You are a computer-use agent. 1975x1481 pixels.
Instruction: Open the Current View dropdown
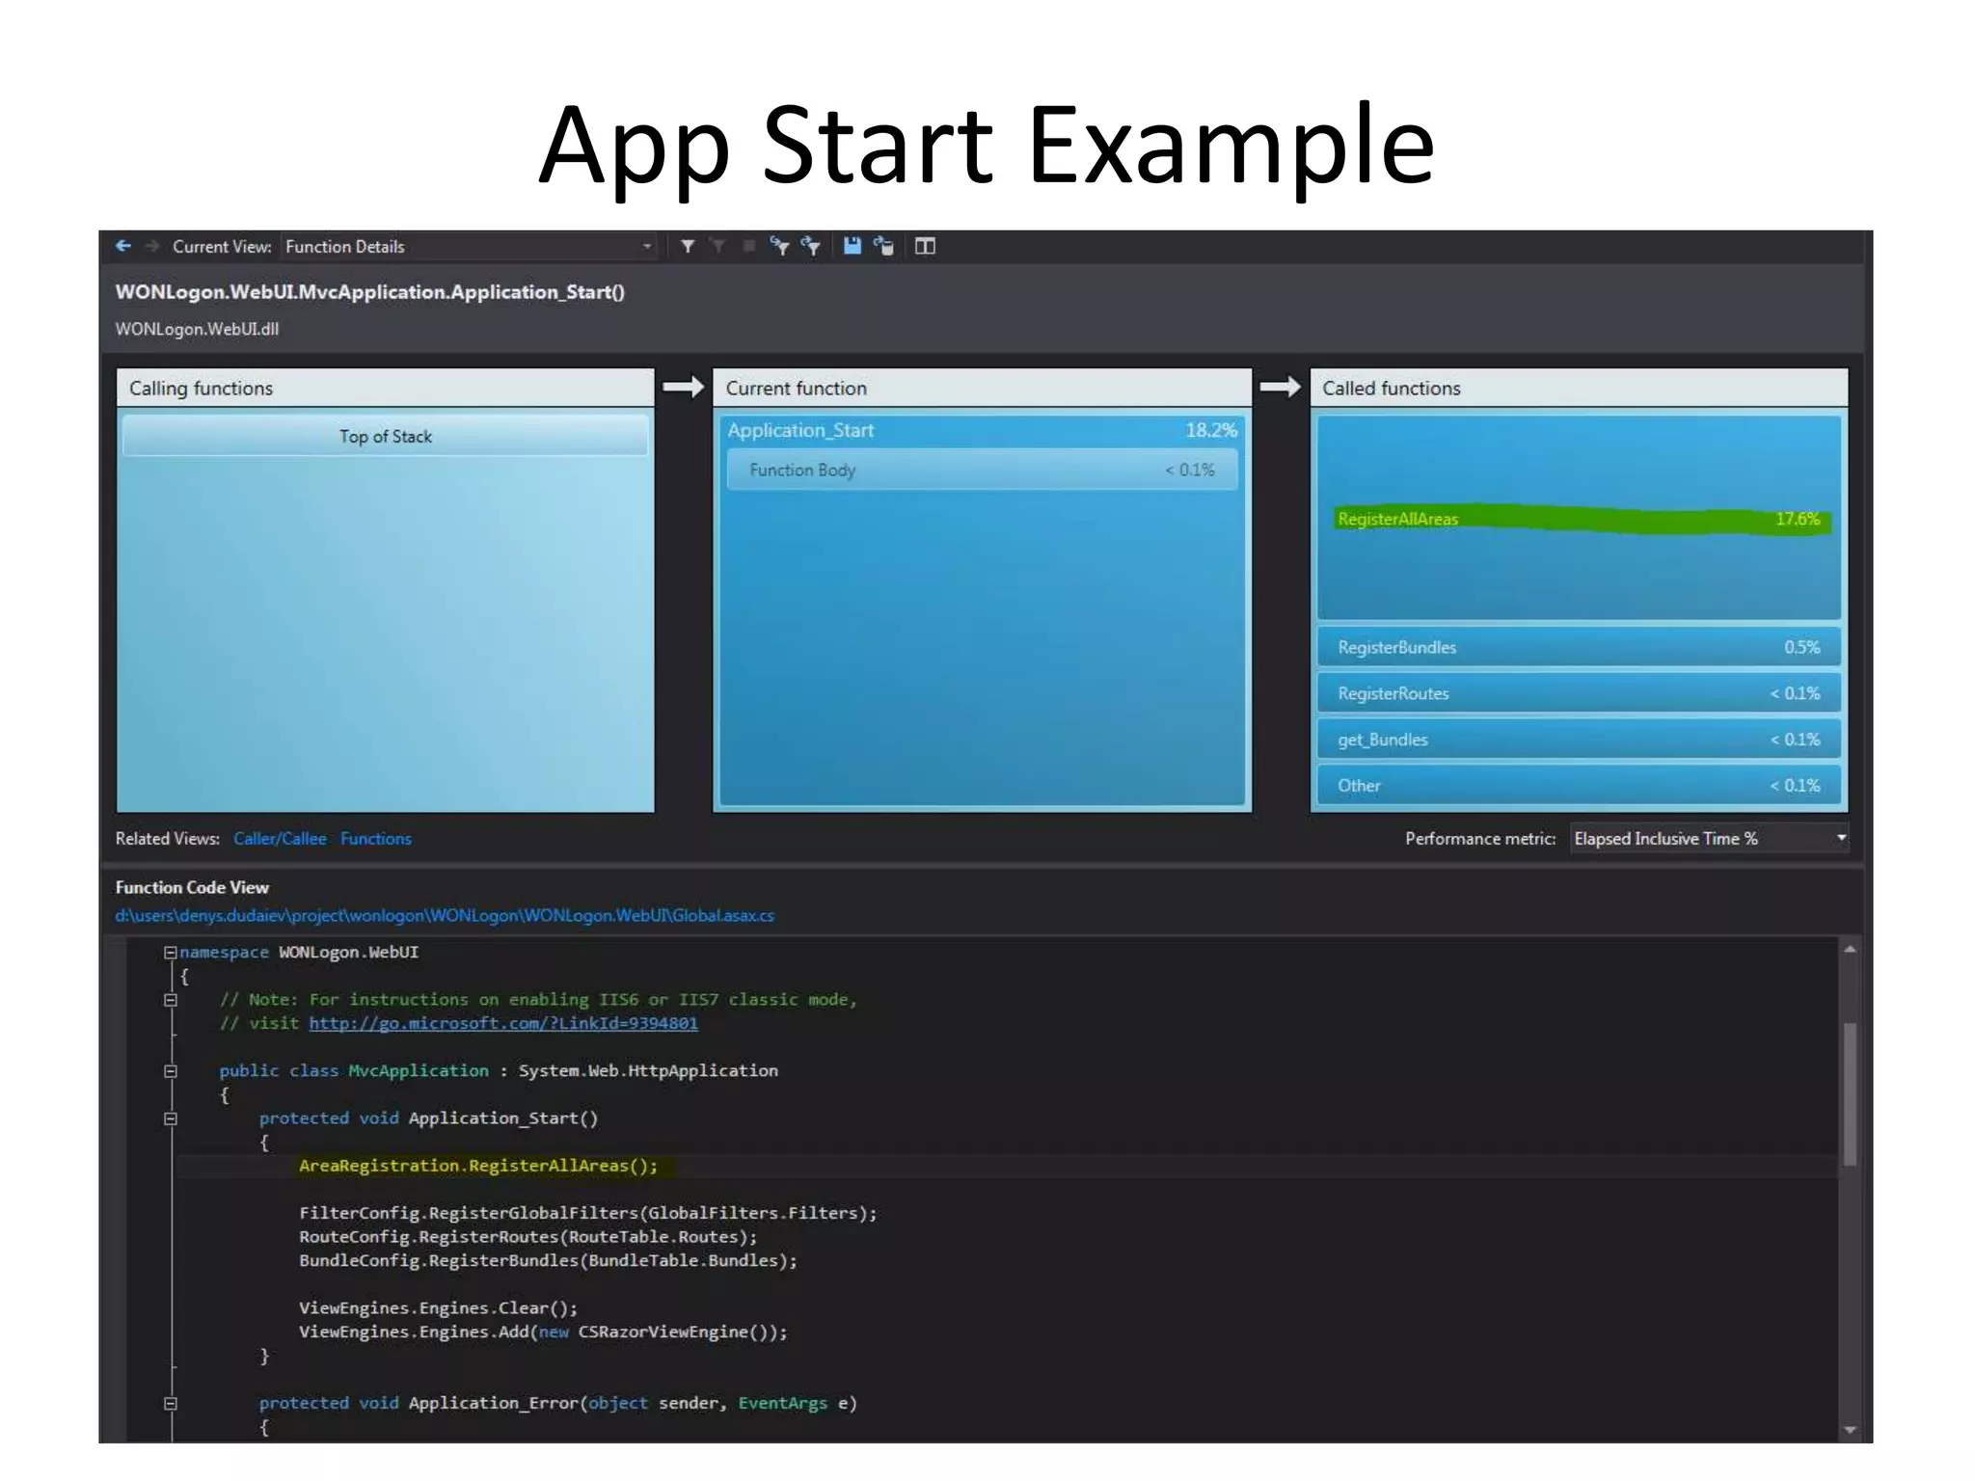tap(469, 247)
